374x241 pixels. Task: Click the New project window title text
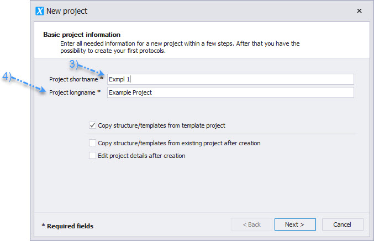[67, 11]
